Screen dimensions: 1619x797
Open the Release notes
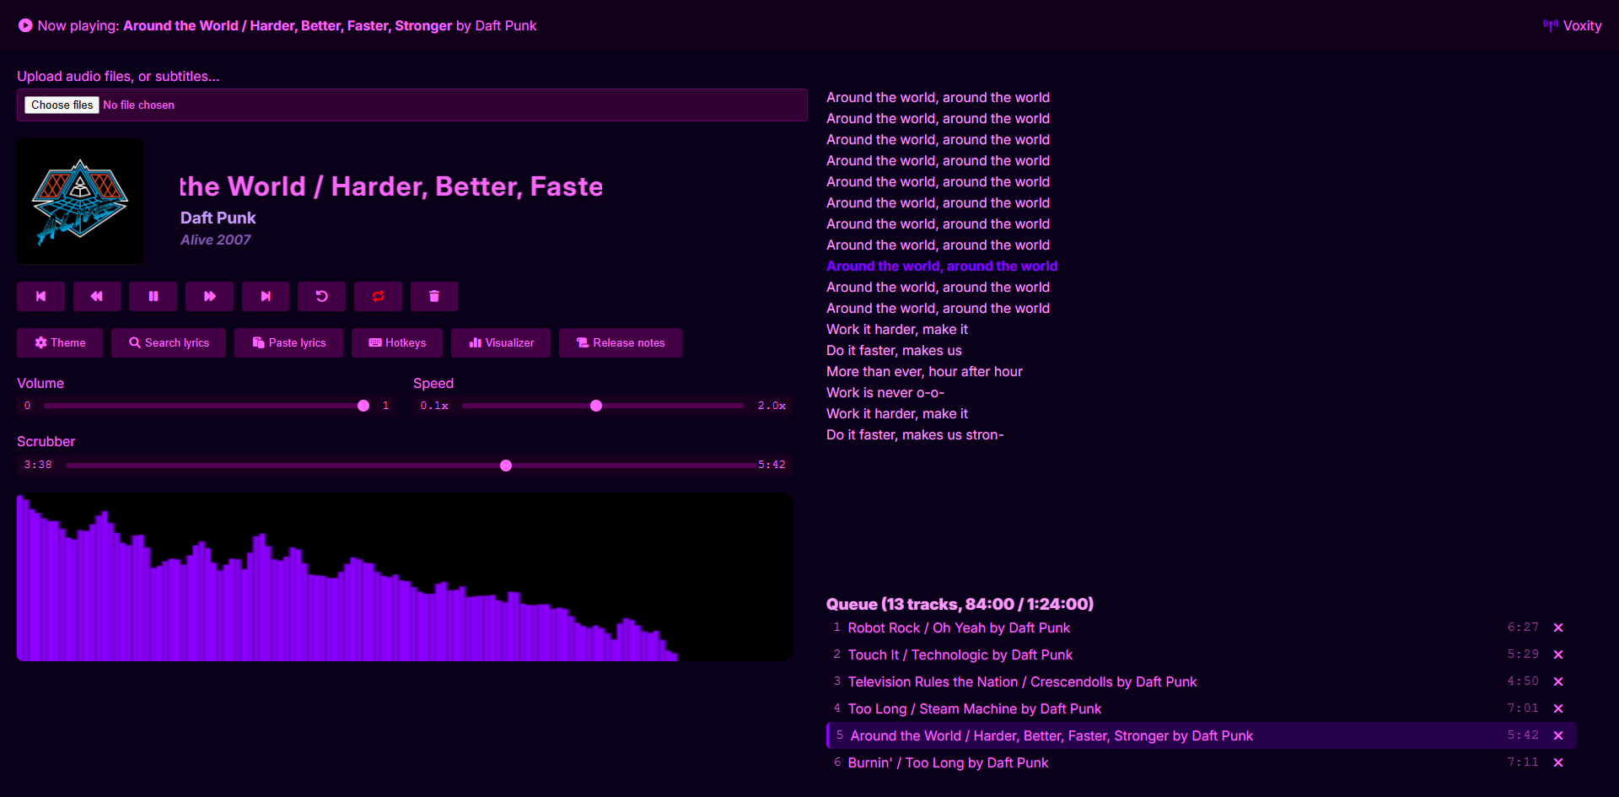click(621, 342)
